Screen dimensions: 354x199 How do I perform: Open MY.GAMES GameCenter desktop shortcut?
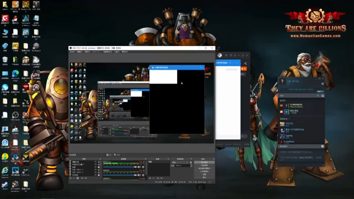[15, 186]
